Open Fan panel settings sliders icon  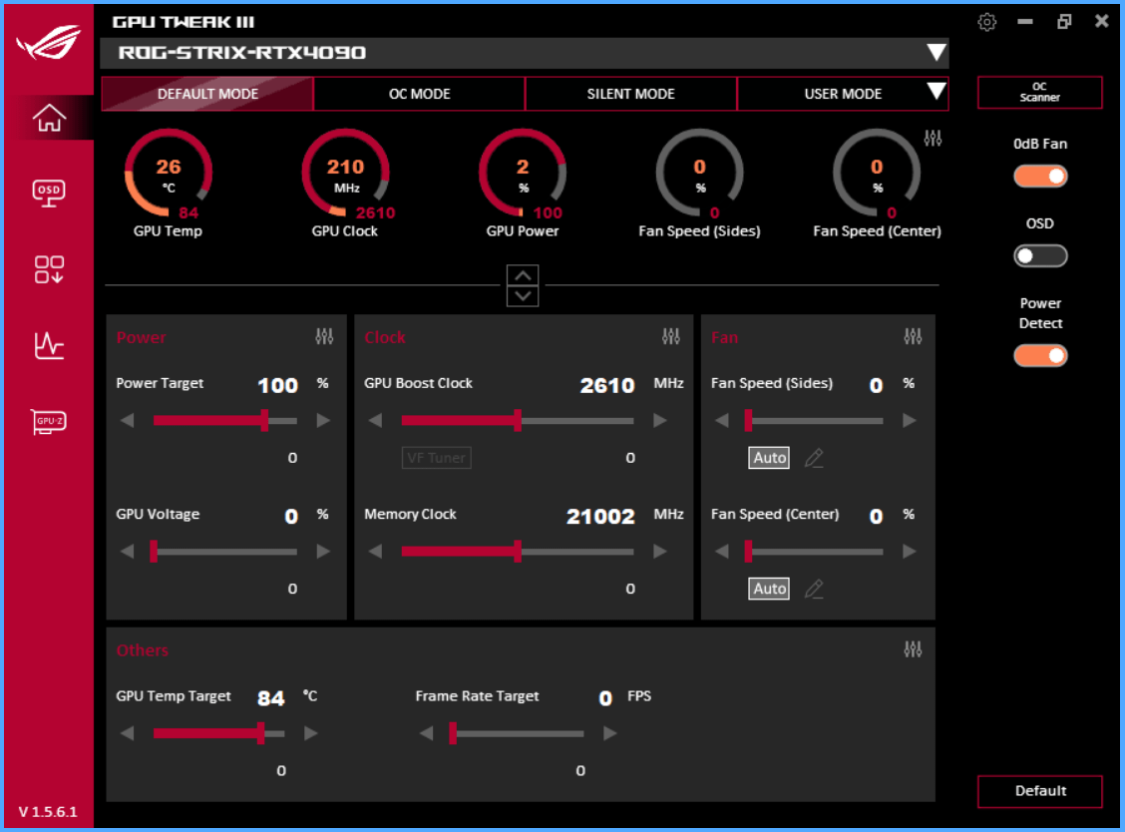[913, 336]
